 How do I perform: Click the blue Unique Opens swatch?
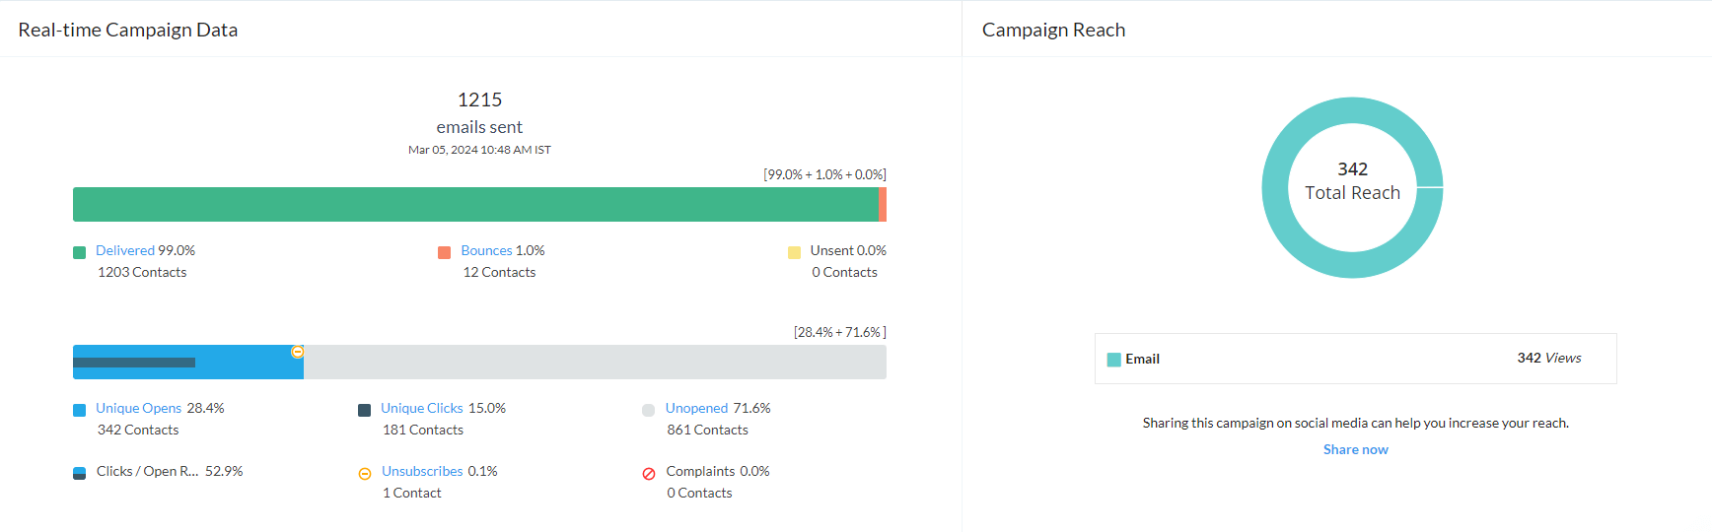(80, 410)
